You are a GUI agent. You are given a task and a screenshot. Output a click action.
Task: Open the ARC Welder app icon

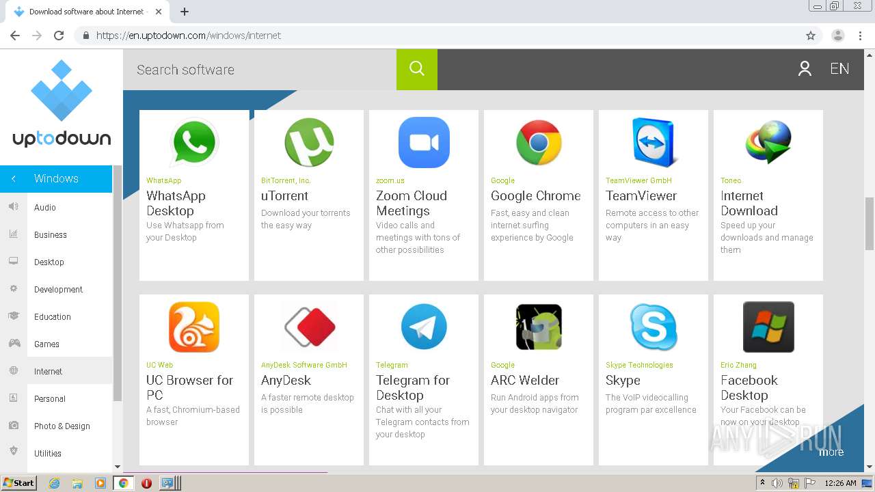click(x=539, y=327)
